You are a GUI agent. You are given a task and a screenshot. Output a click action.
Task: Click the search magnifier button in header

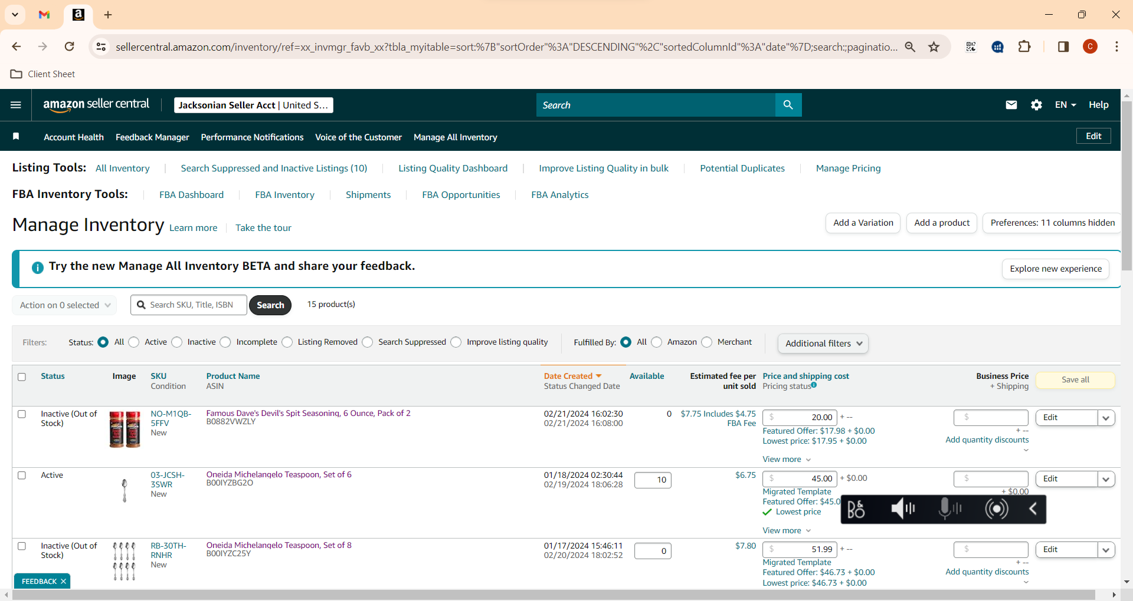tap(788, 105)
